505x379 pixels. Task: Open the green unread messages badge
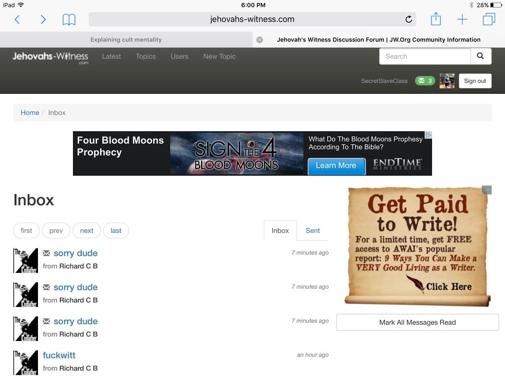click(425, 80)
